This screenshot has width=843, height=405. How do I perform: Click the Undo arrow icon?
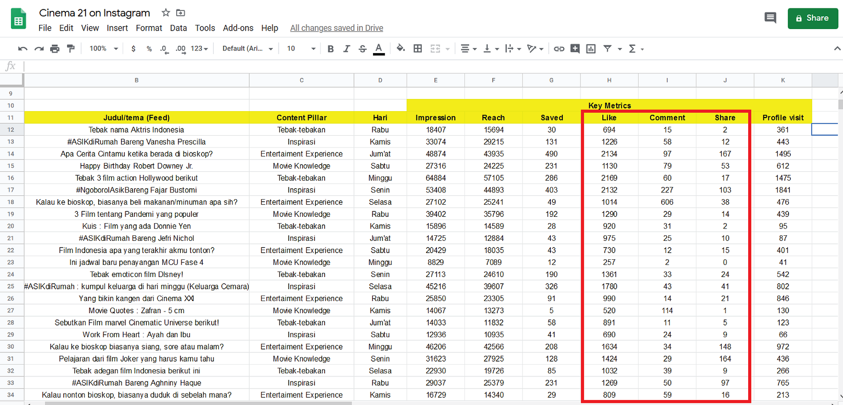23,49
